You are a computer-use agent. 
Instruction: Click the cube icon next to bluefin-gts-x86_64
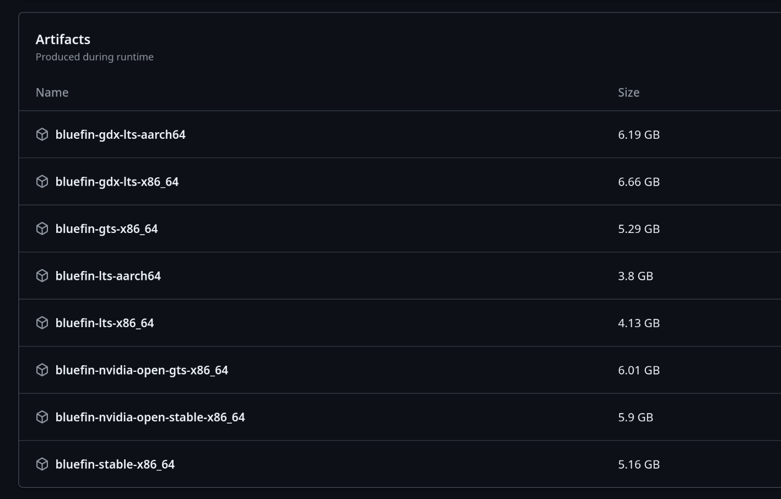[42, 229]
